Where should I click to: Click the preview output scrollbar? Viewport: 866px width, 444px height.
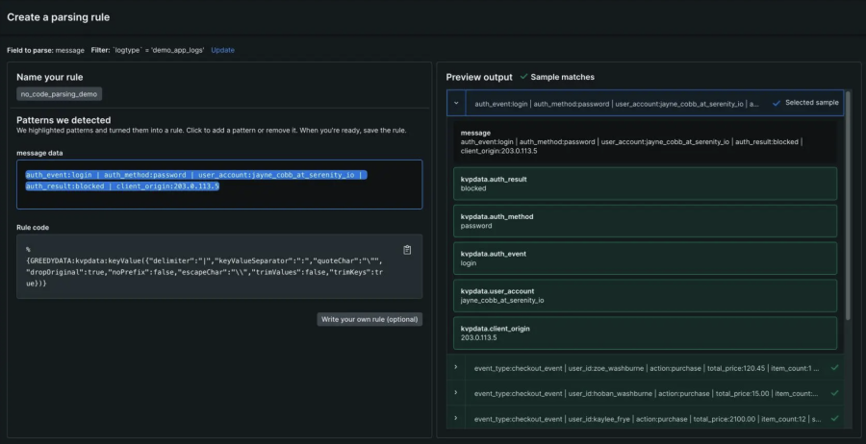848,204
